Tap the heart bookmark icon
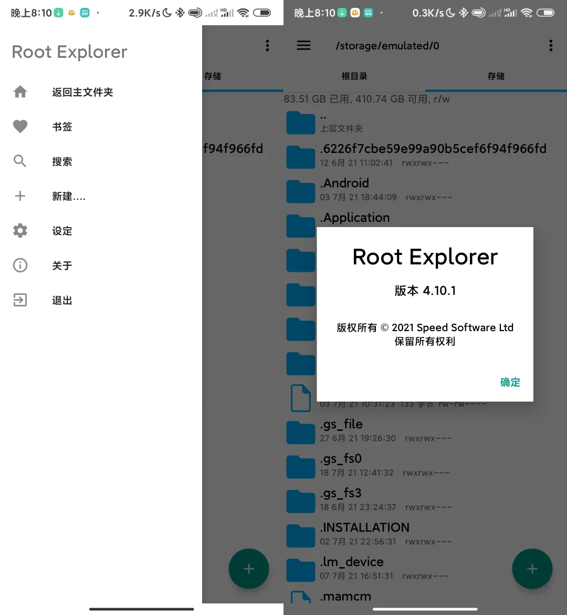This screenshot has height=615, width=567. click(x=20, y=126)
